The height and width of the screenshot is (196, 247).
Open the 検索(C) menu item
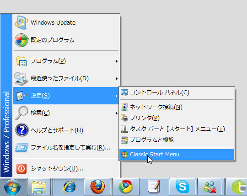tap(66, 113)
